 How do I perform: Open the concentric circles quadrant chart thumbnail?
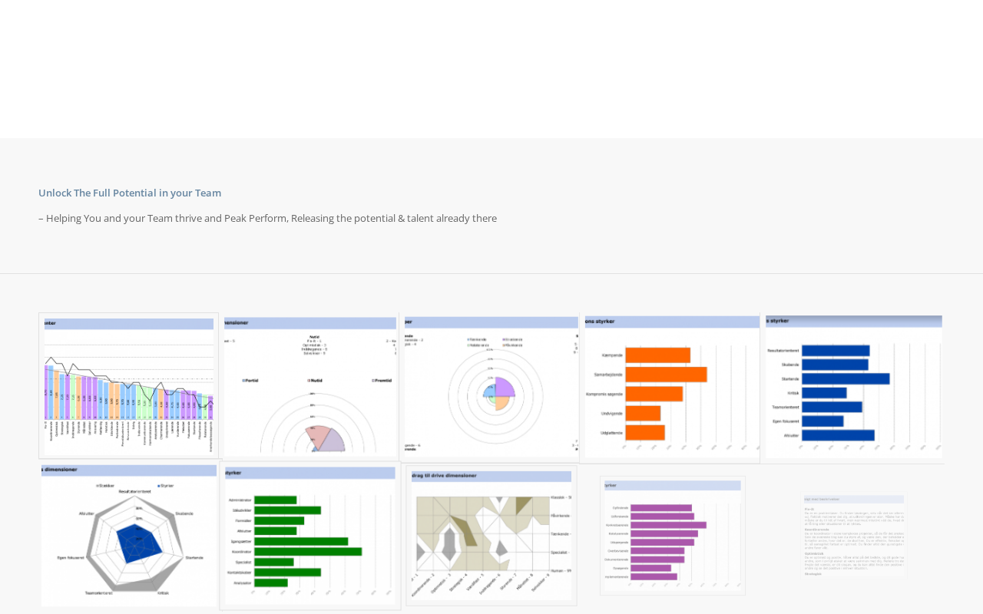coord(491,385)
